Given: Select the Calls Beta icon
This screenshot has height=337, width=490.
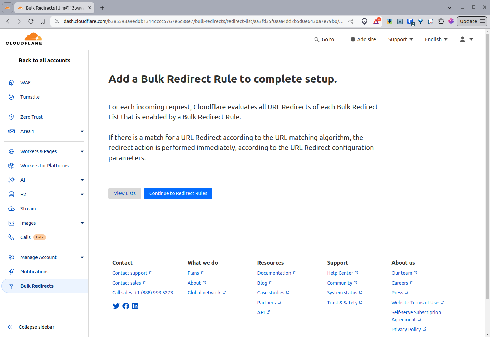Looking at the screenshot, I should pyautogui.click(x=11, y=237).
